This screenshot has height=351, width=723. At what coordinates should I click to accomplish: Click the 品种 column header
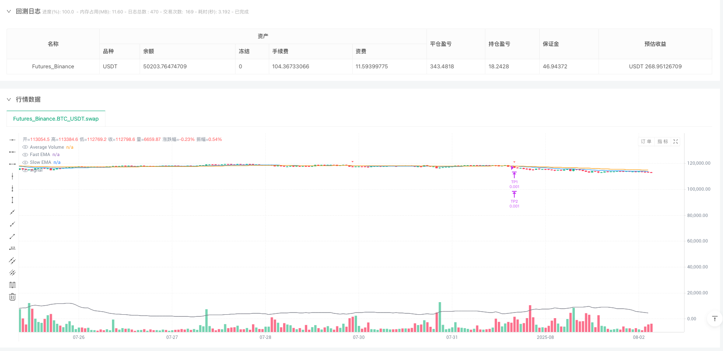point(120,51)
